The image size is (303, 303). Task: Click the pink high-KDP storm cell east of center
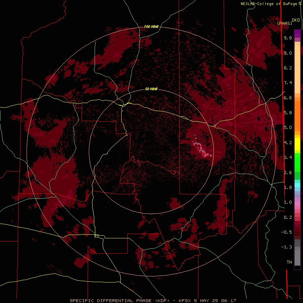[x=201, y=147]
